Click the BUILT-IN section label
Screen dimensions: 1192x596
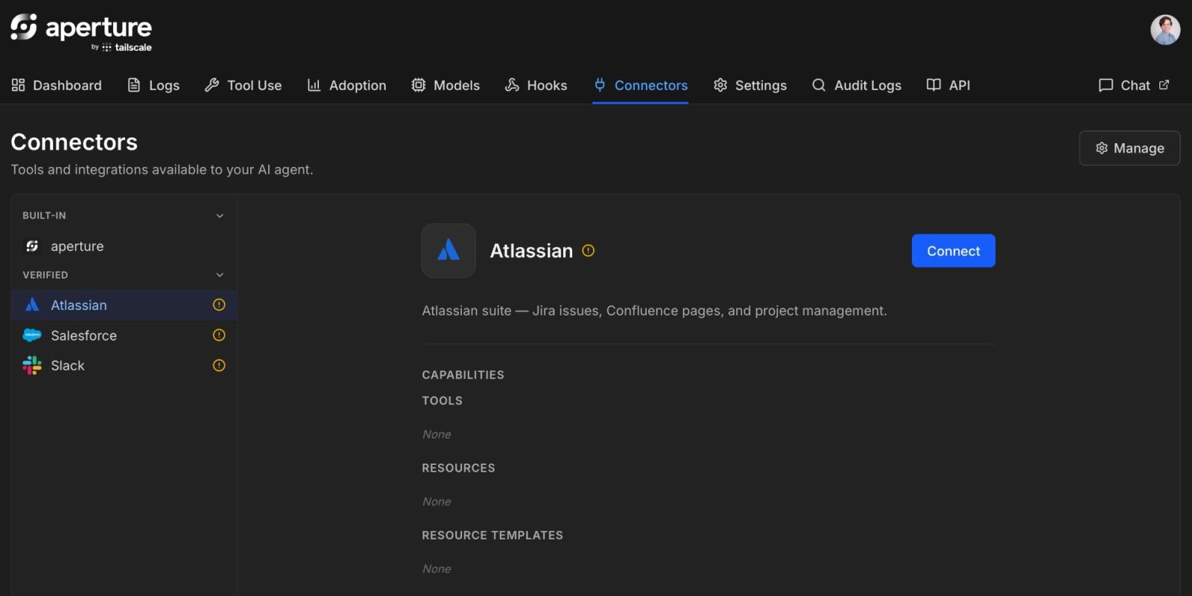click(x=44, y=215)
